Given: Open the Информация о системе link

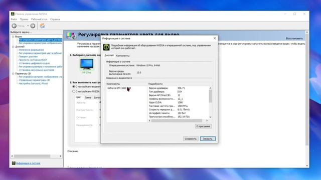Looking at the screenshot, I should coord(28,163).
